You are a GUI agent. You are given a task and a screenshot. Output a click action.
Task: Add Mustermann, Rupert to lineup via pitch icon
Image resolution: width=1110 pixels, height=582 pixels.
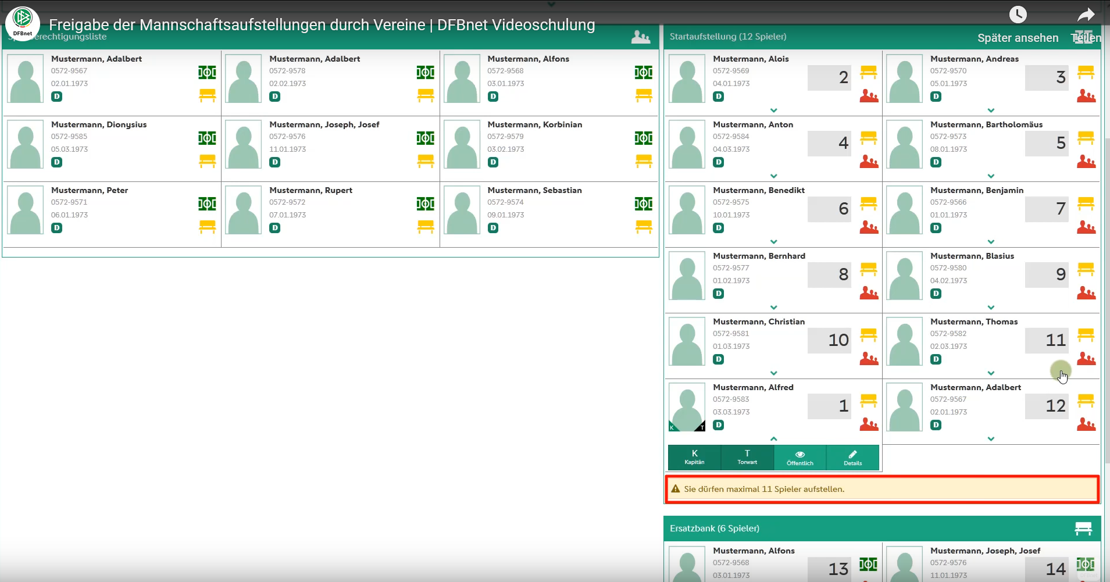(x=425, y=203)
